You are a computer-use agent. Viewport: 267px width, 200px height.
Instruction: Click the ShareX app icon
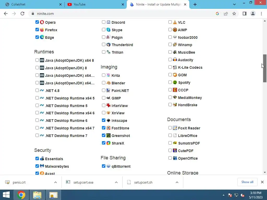click(x=108, y=143)
